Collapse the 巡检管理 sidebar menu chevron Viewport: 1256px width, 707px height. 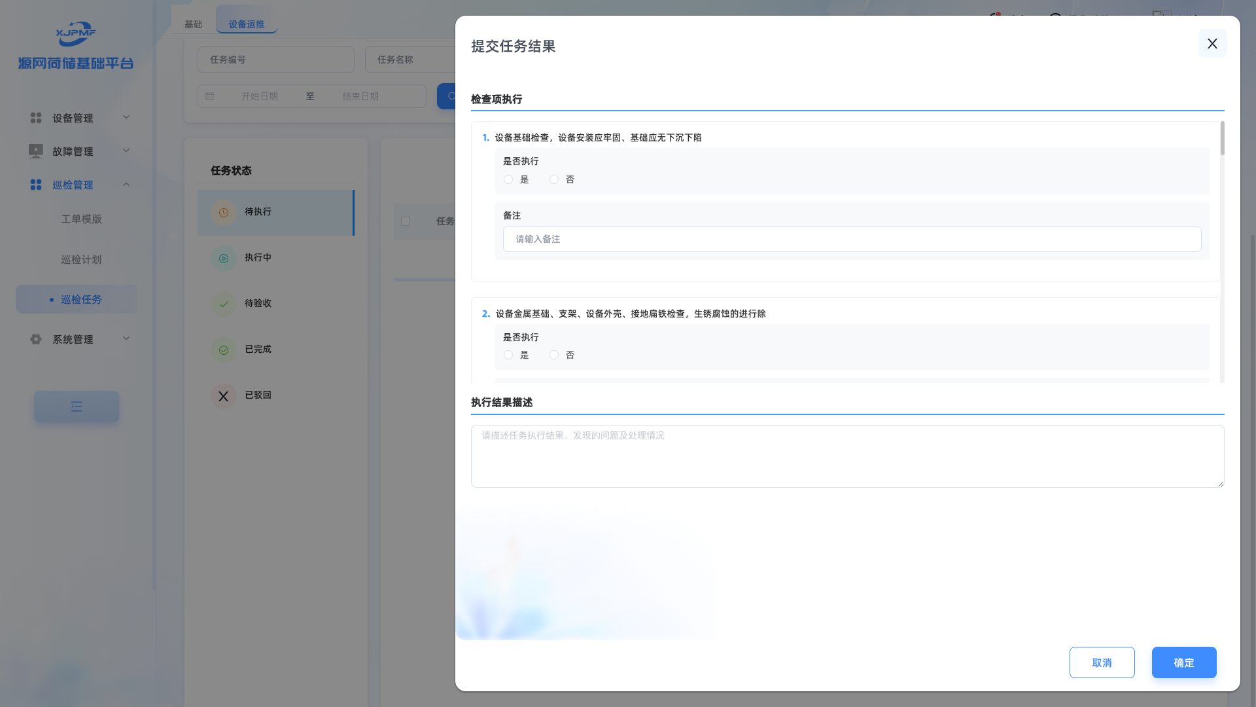tap(126, 185)
